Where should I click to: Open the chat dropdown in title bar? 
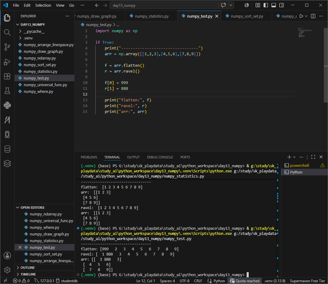[x=231, y=5]
